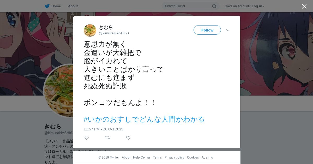Viewport: 313px width, 164px height.
Task: Open きむら's avatar in the tweet
Action: 90,30
